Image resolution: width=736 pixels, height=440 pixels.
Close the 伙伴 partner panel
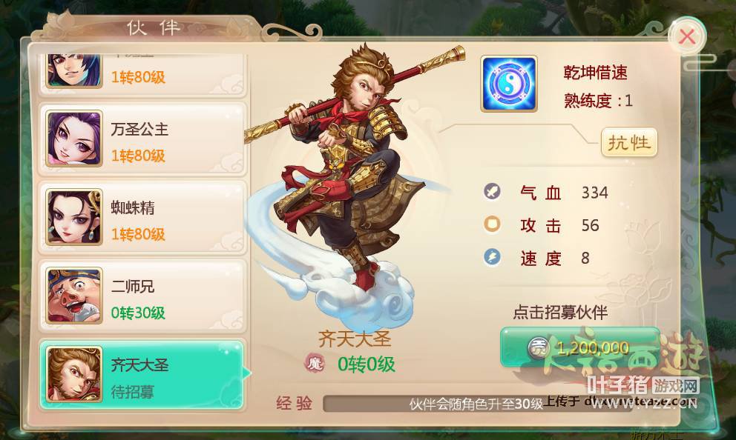point(687,36)
